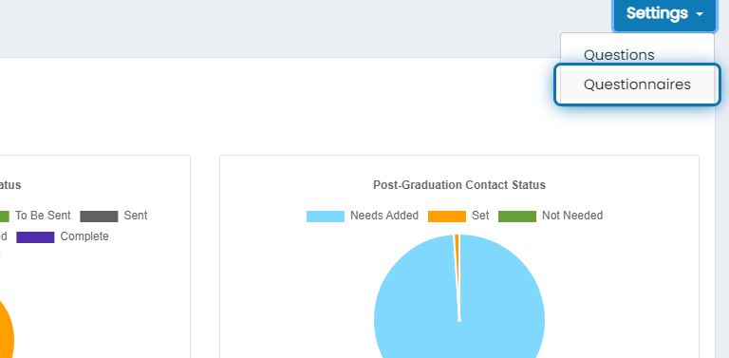Viewport: 729px width, 358px height.
Task: Click the purple swatch beside Complete
Action: click(x=35, y=237)
